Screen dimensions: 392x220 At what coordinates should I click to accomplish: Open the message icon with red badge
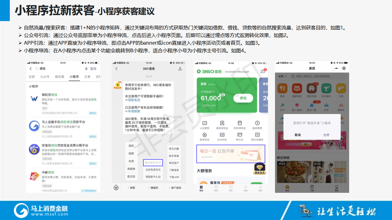coord(263,71)
